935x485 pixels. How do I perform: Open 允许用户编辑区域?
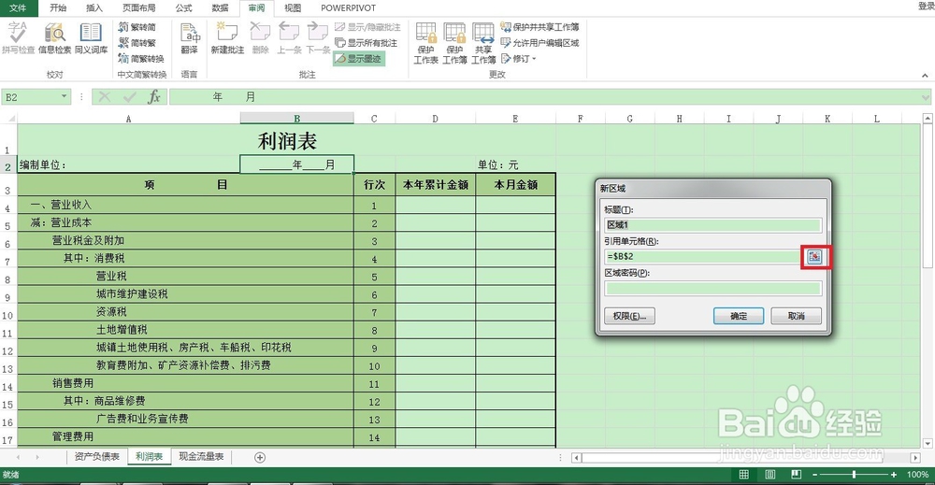click(x=539, y=43)
